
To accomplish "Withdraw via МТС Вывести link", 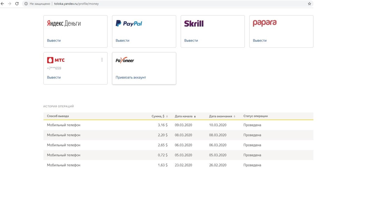I will [x=54, y=77].
